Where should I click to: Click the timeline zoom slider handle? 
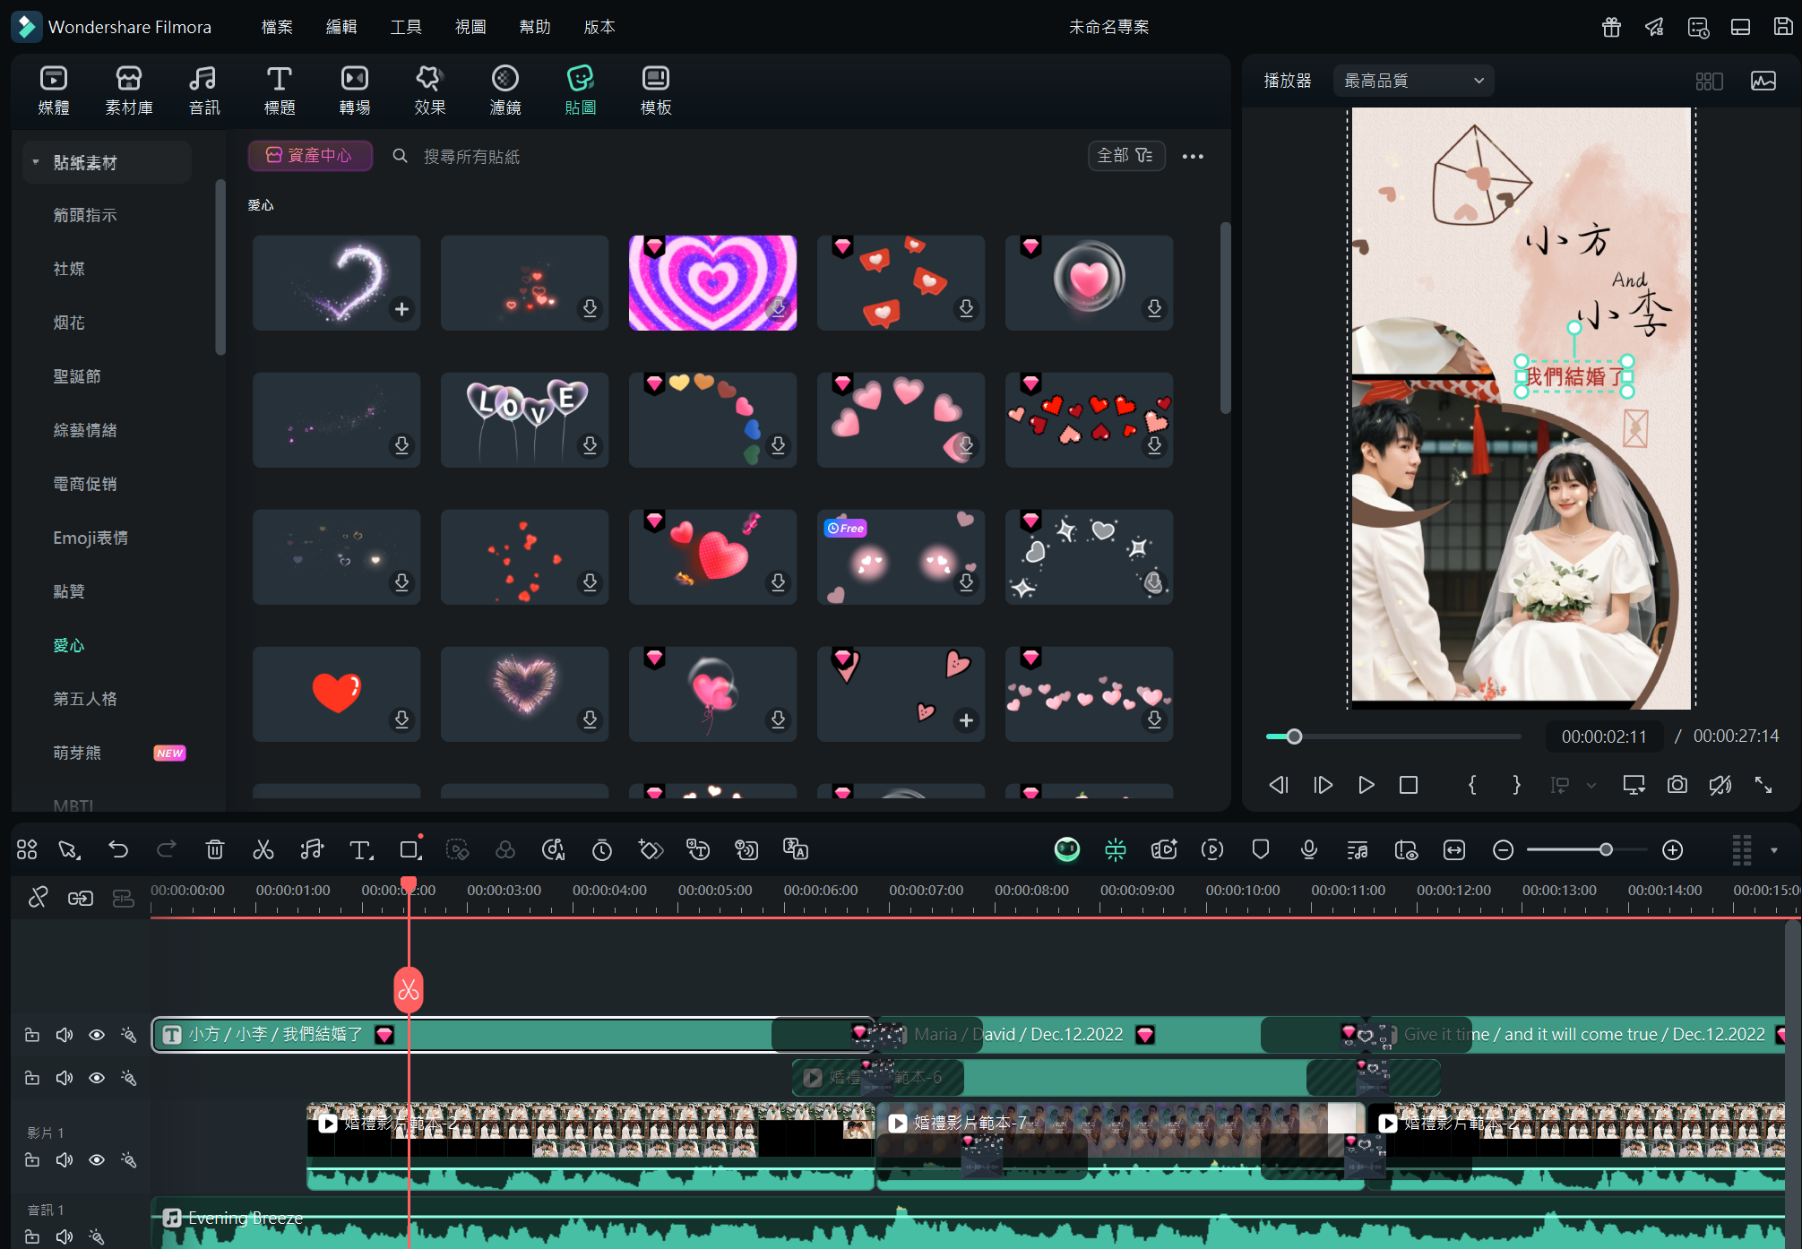[x=1606, y=849]
